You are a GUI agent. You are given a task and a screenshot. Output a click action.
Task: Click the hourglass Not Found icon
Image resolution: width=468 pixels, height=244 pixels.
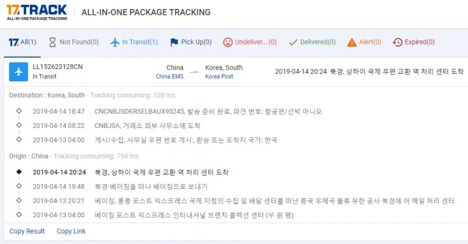(x=52, y=42)
